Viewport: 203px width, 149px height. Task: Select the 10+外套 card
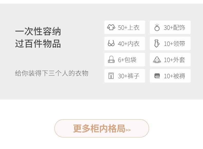[170, 59]
